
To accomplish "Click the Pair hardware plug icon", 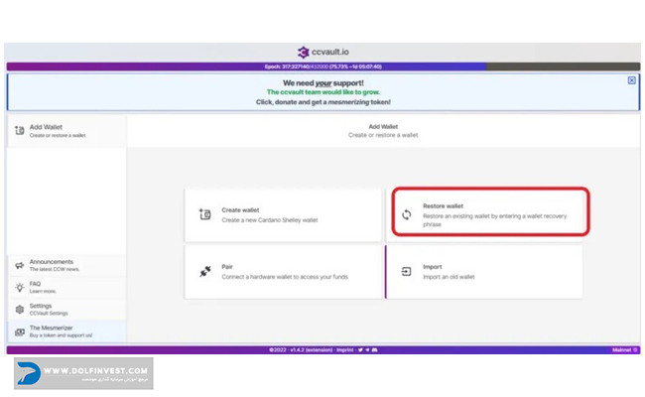I will (205, 271).
